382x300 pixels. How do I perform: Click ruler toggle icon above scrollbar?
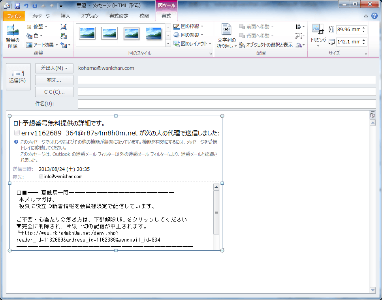tap(373, 116)
